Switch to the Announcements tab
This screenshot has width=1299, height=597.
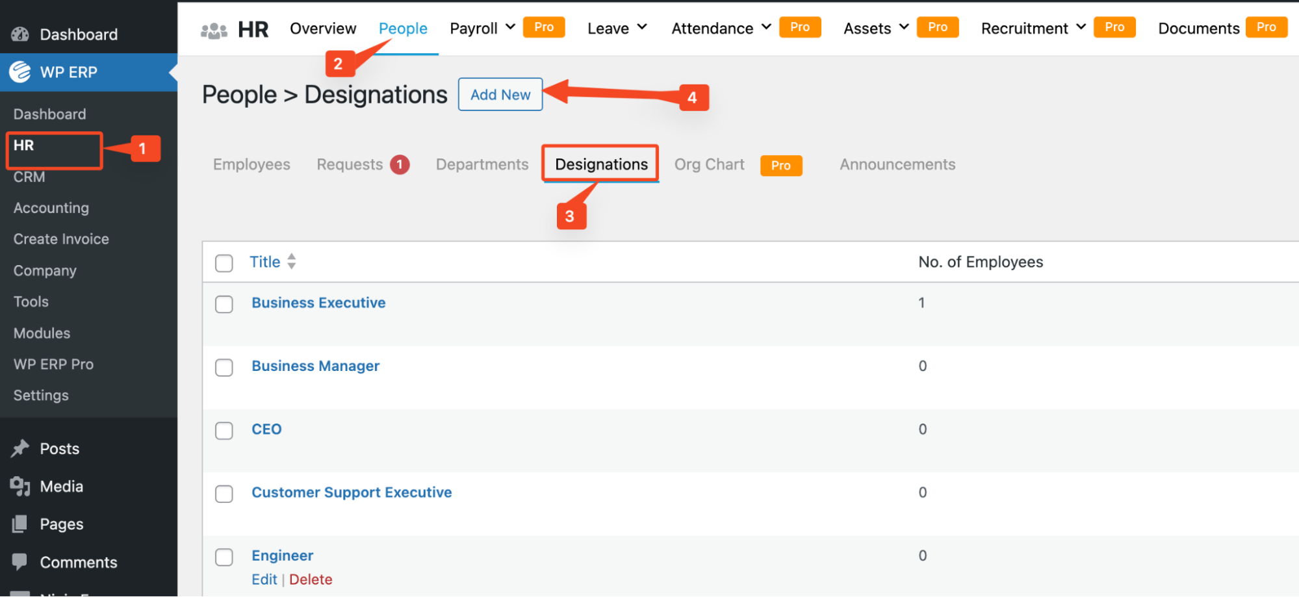click(897, 164)
